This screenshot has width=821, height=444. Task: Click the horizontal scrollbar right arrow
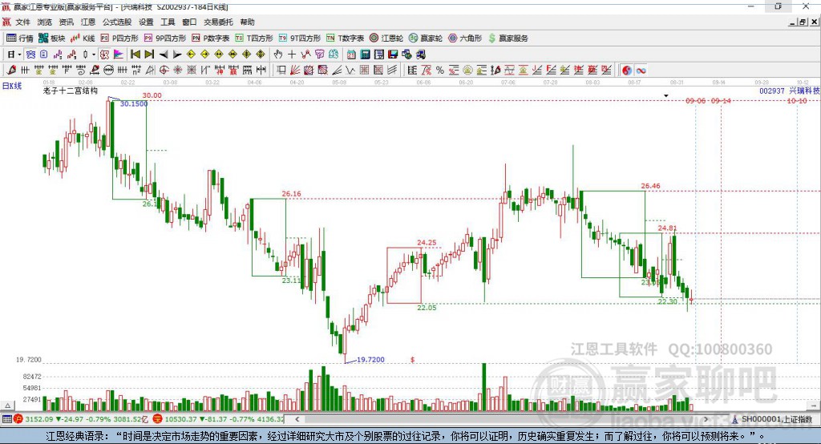[706, 419]
